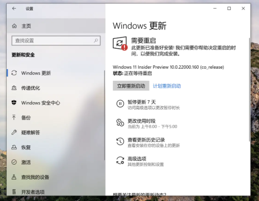Maximize the Settings window
Screen dimensions: 259x201
coord(229,8)
